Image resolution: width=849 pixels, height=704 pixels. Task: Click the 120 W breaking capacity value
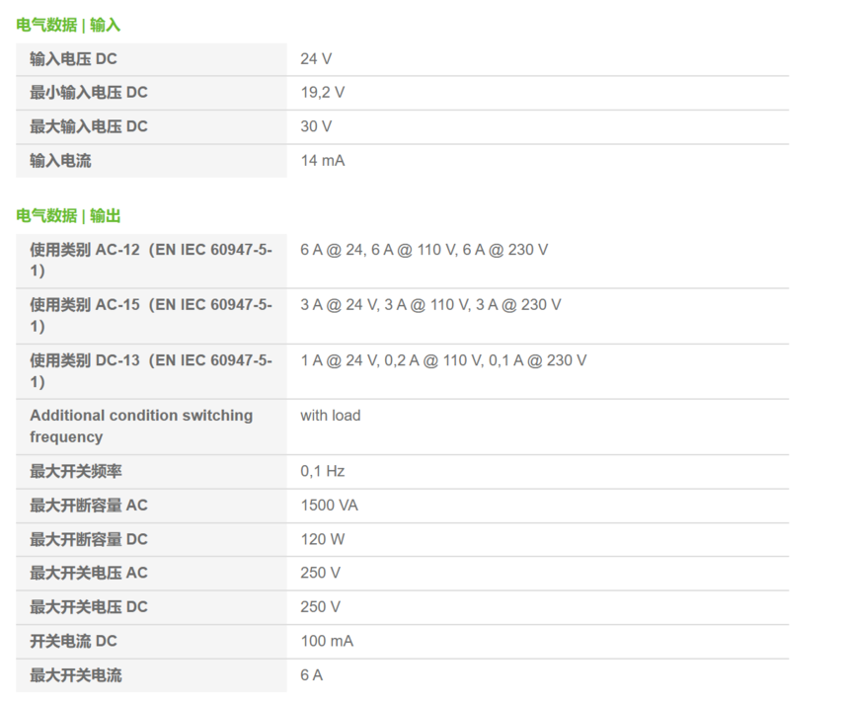(x=322, y=539)
